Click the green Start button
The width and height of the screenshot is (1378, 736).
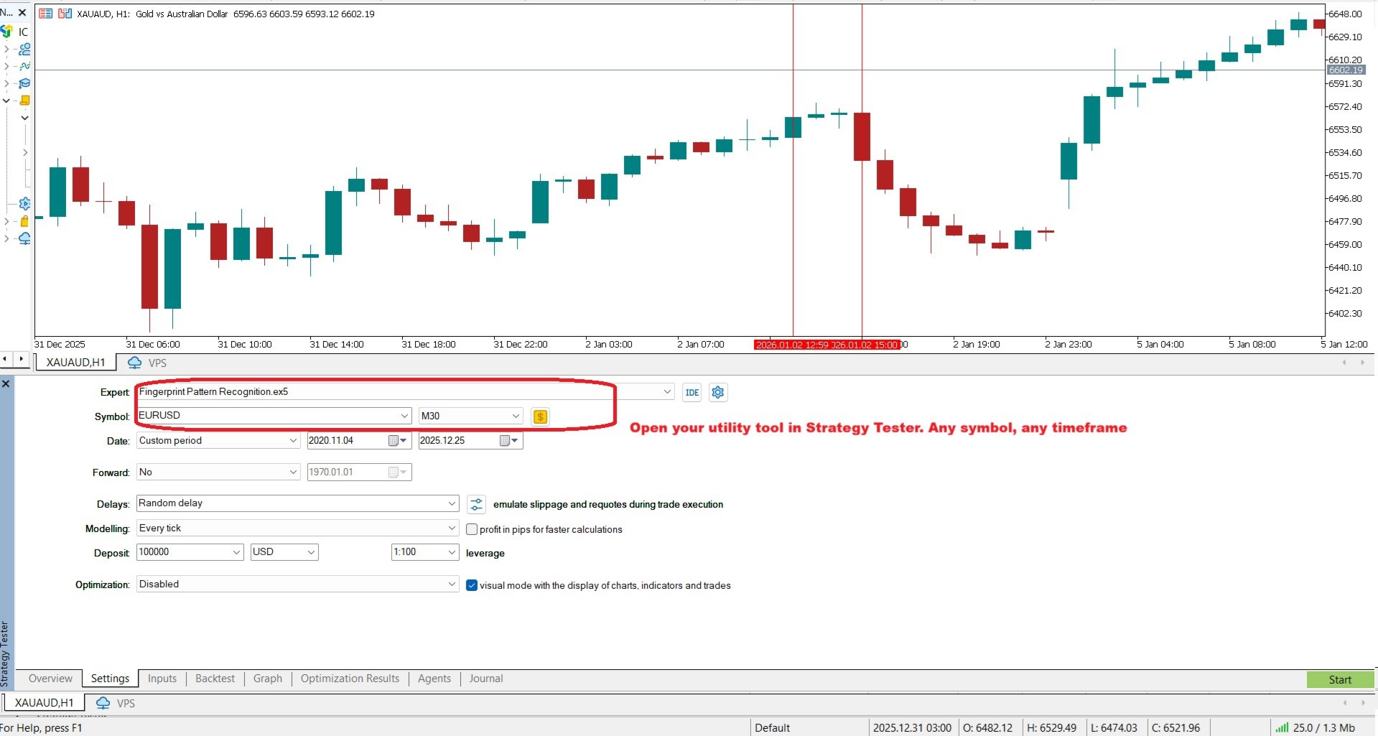[1340, 679]
